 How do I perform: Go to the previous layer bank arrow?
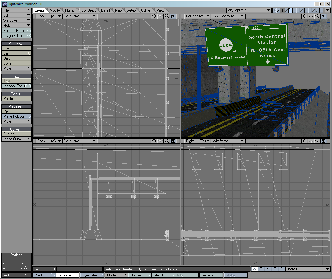(x=275, y=10)
